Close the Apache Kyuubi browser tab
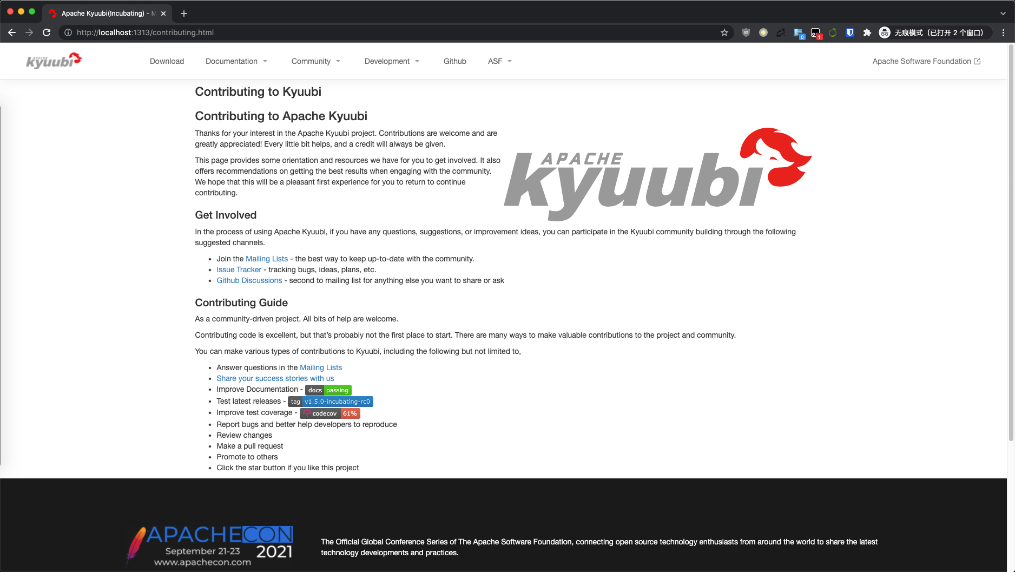1015x572 pixels. click(163, 14)
